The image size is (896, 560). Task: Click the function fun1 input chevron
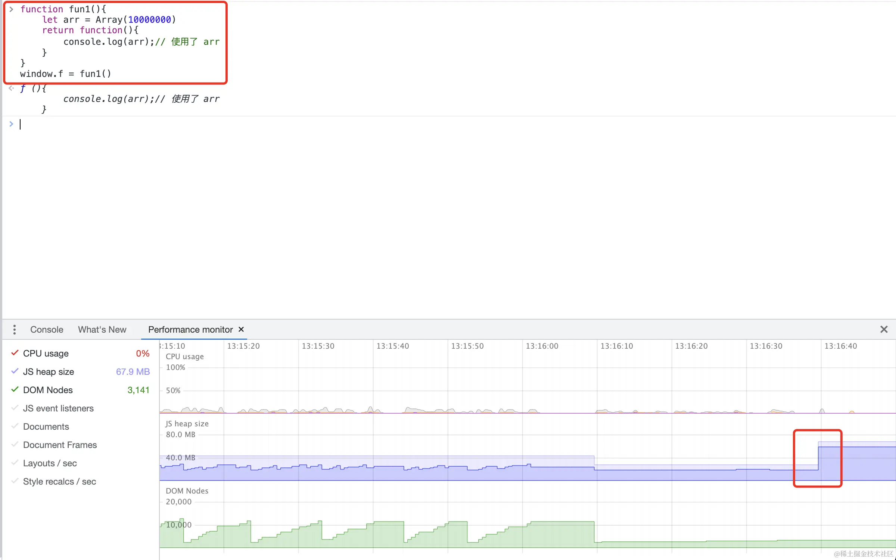(11, 9)
